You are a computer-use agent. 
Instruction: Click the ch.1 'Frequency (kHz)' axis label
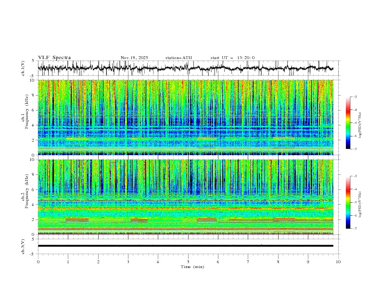(x=26, y=112)
